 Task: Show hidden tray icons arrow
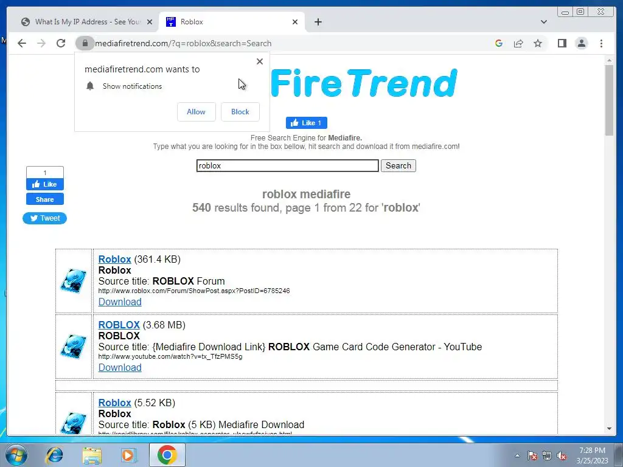(517, 455)
